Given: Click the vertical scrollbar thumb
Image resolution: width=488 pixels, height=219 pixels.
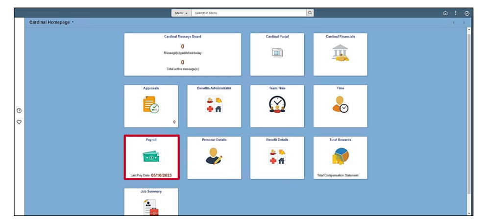Looking at the screenshot, I should (x=469, y=114).
